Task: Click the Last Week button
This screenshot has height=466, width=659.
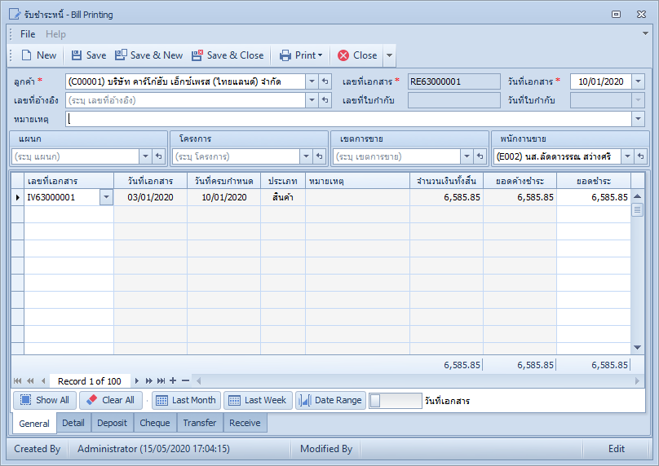Action: tap(258, 400)
